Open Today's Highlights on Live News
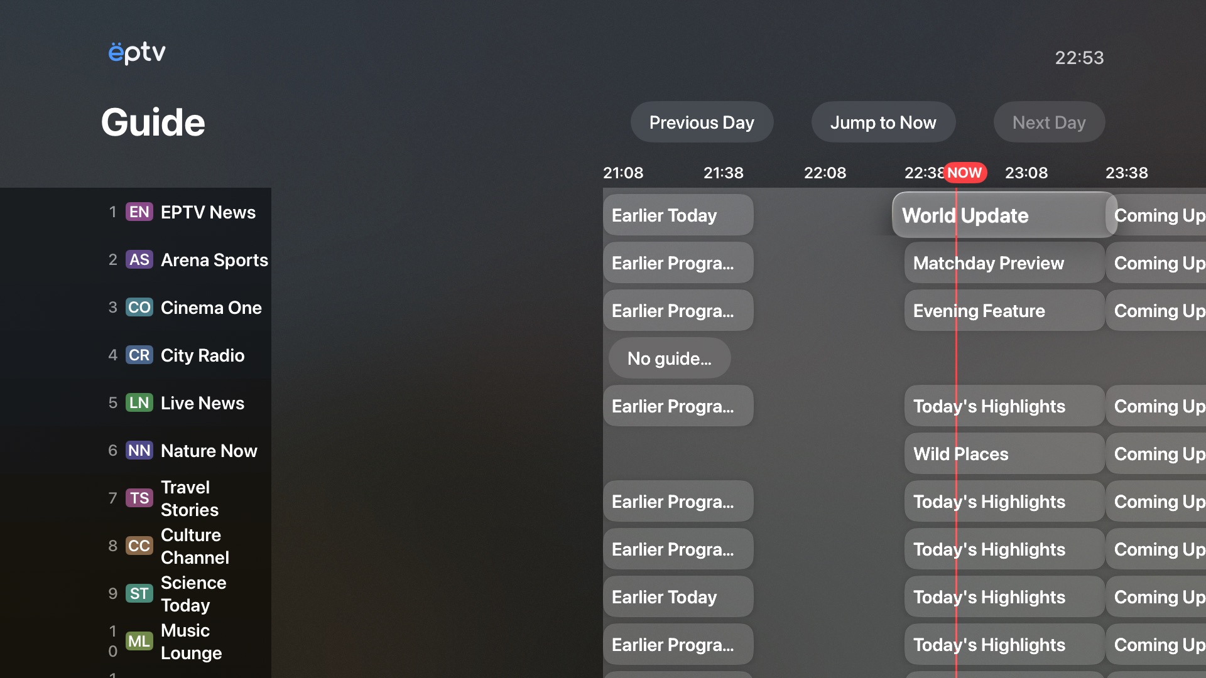Viewport: 1206px width, 678px height. (x=1004, y=406)
